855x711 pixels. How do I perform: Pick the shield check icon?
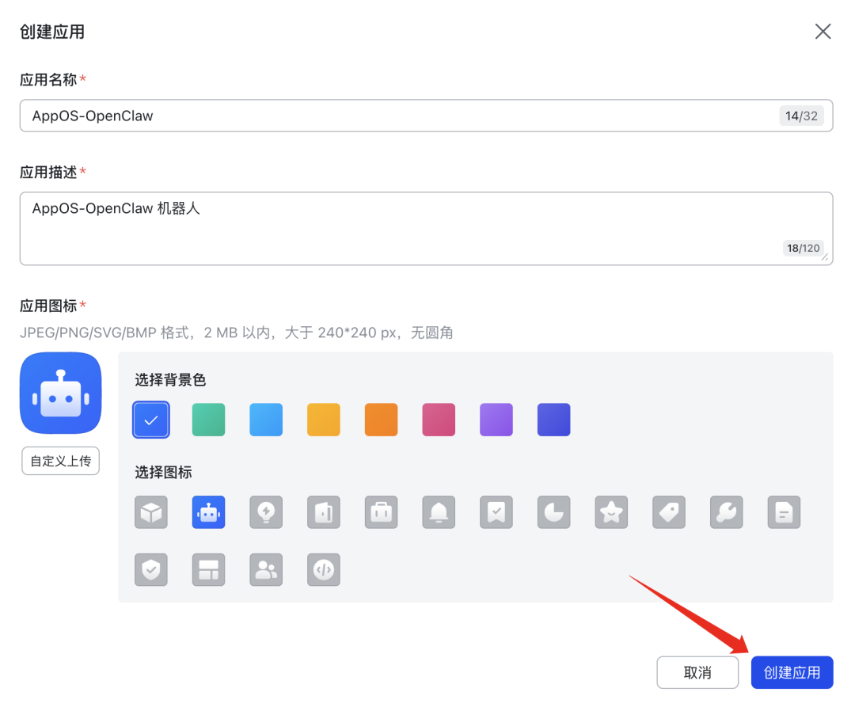(151, 569)
